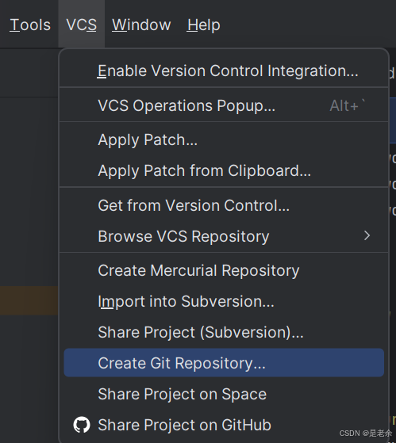Open the Window menu
The image size is (396, 443).
click(141, 25)
